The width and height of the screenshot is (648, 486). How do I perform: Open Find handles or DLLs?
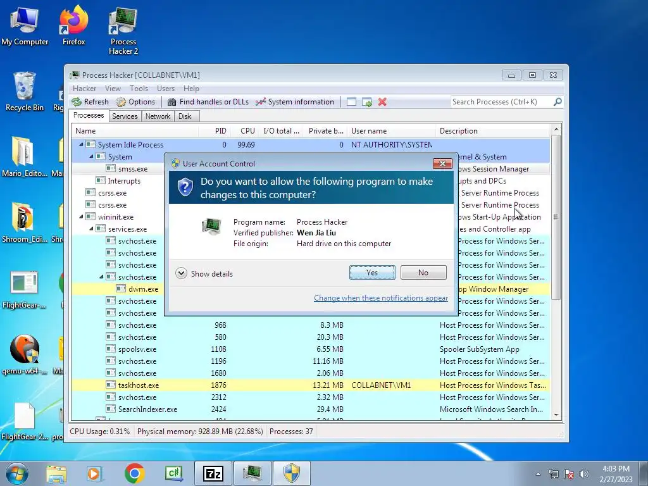208,102
